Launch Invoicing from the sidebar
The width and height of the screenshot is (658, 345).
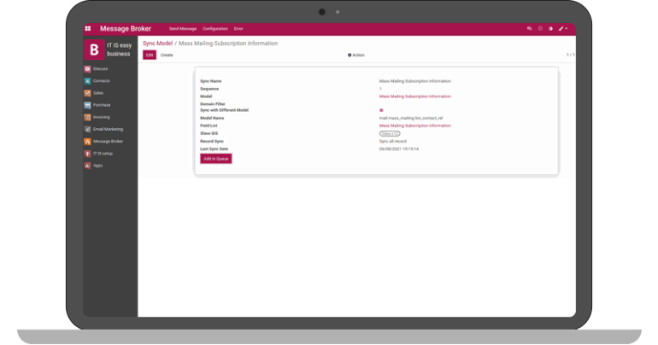point(102,117)
